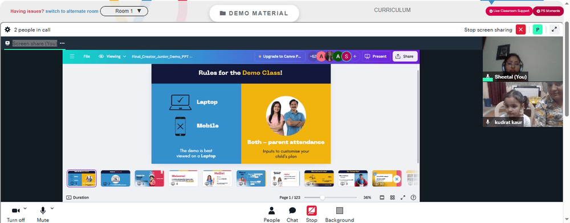Click the Canva vertical scrollbar

418,116
